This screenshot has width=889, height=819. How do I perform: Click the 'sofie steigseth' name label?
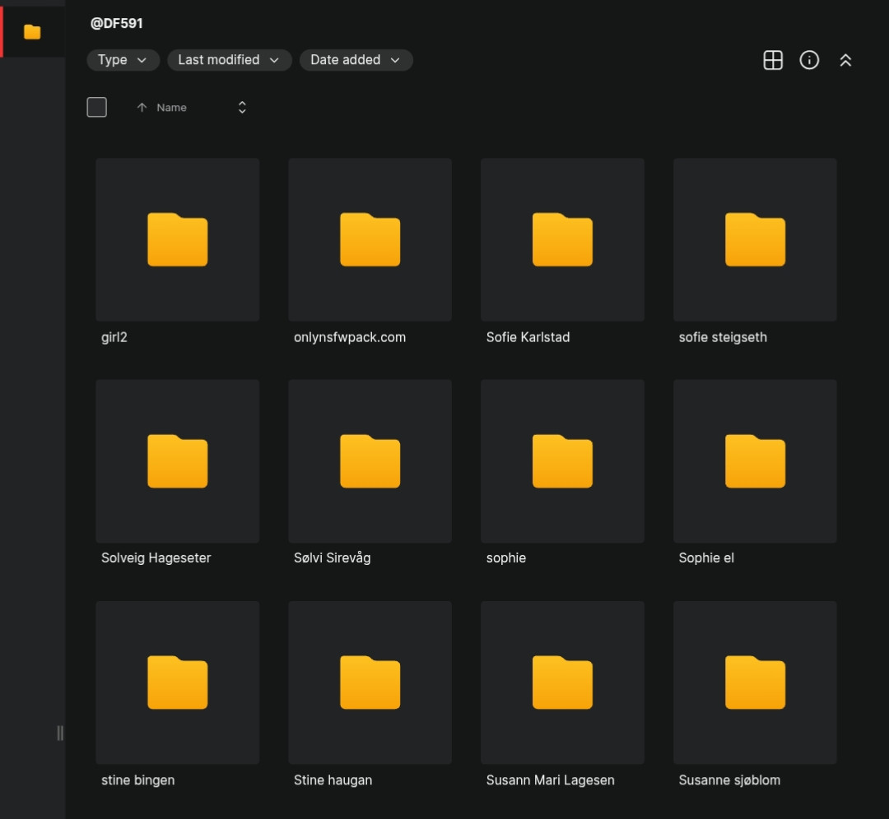click(723, 337)
